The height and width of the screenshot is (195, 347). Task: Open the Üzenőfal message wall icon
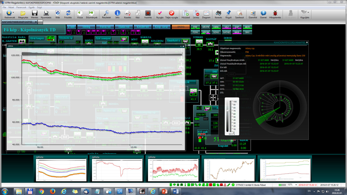[x=253, y=14]
